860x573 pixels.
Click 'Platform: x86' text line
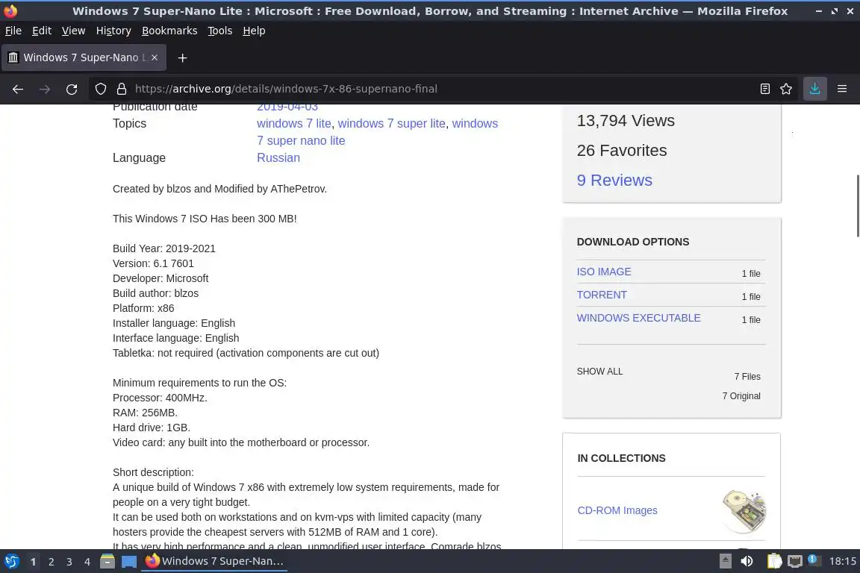143,308
